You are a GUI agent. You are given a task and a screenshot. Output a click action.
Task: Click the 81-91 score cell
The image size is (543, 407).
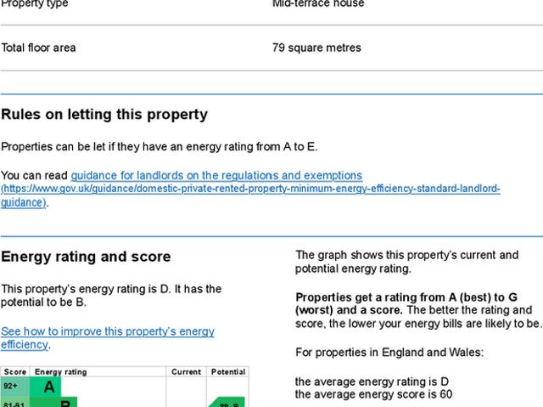(x=14, y=403)
